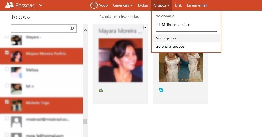Tick the Melissa row checkbox

click(x=7, y=69)
